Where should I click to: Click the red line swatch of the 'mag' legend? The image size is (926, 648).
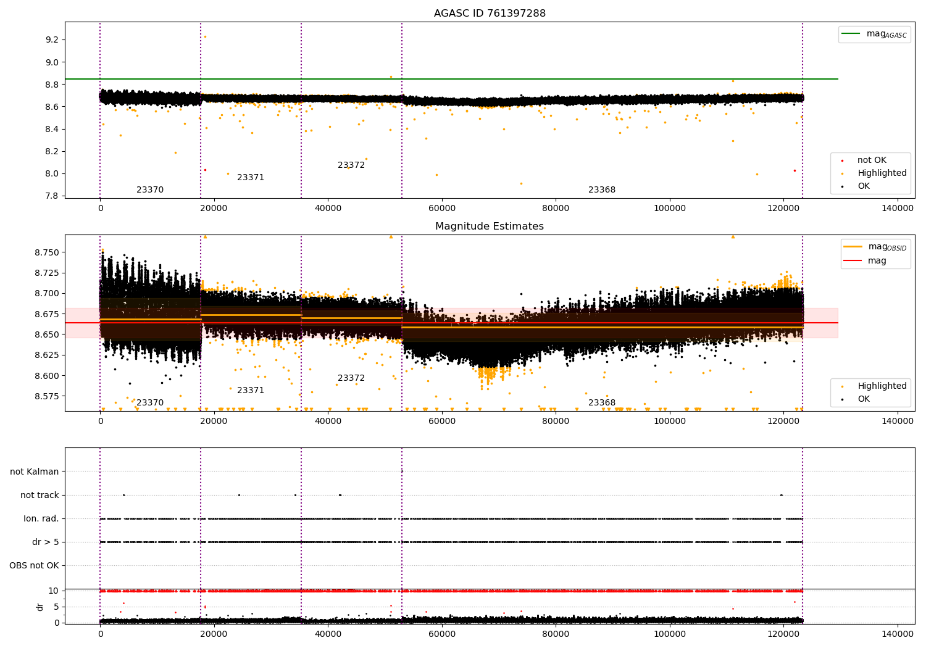(853, 261)
